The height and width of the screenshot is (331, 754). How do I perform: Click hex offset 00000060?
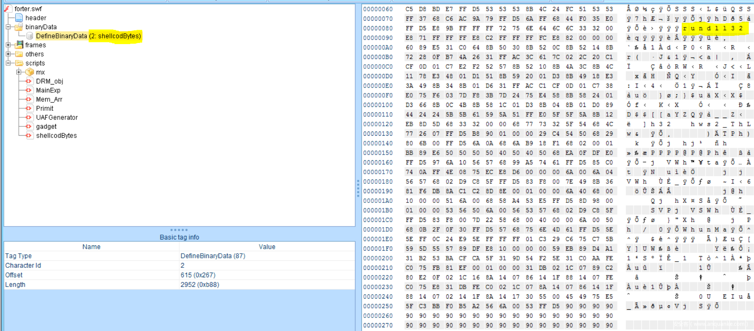378,9
